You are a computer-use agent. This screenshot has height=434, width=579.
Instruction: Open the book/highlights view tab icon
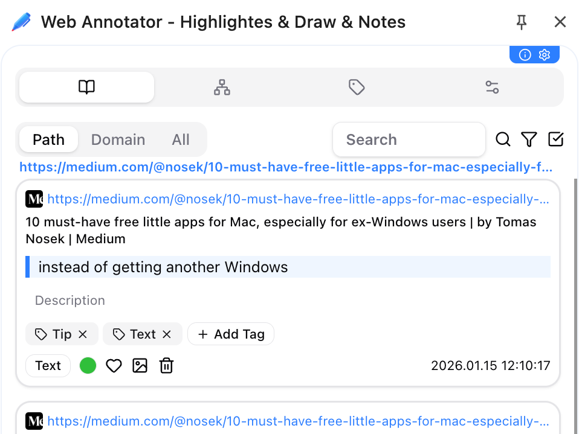(86, 87)
